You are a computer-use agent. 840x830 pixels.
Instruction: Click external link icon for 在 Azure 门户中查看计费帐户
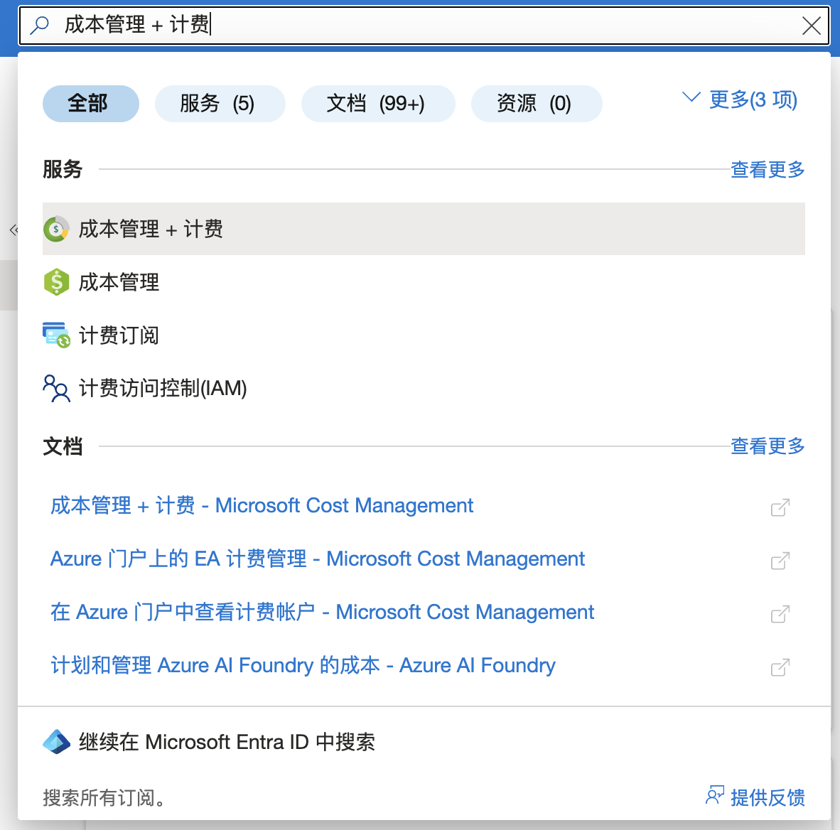(780, 614)
